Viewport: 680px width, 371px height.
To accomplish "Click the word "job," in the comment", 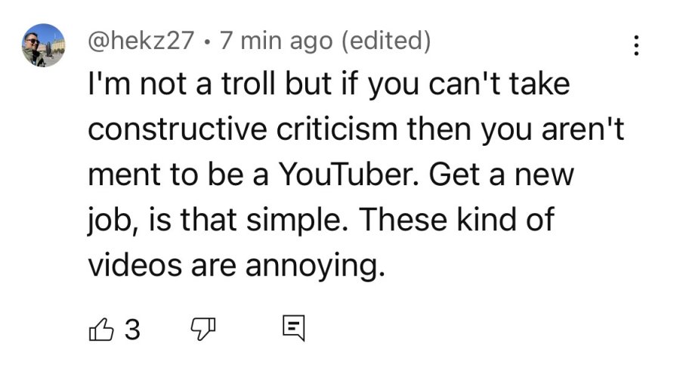I will tap(113, 221).
